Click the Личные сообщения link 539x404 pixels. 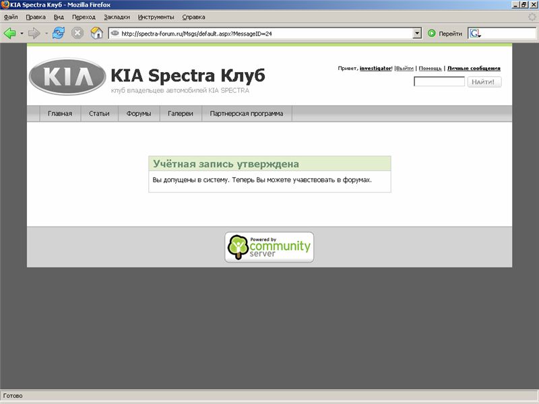click(x=474, y=69)
